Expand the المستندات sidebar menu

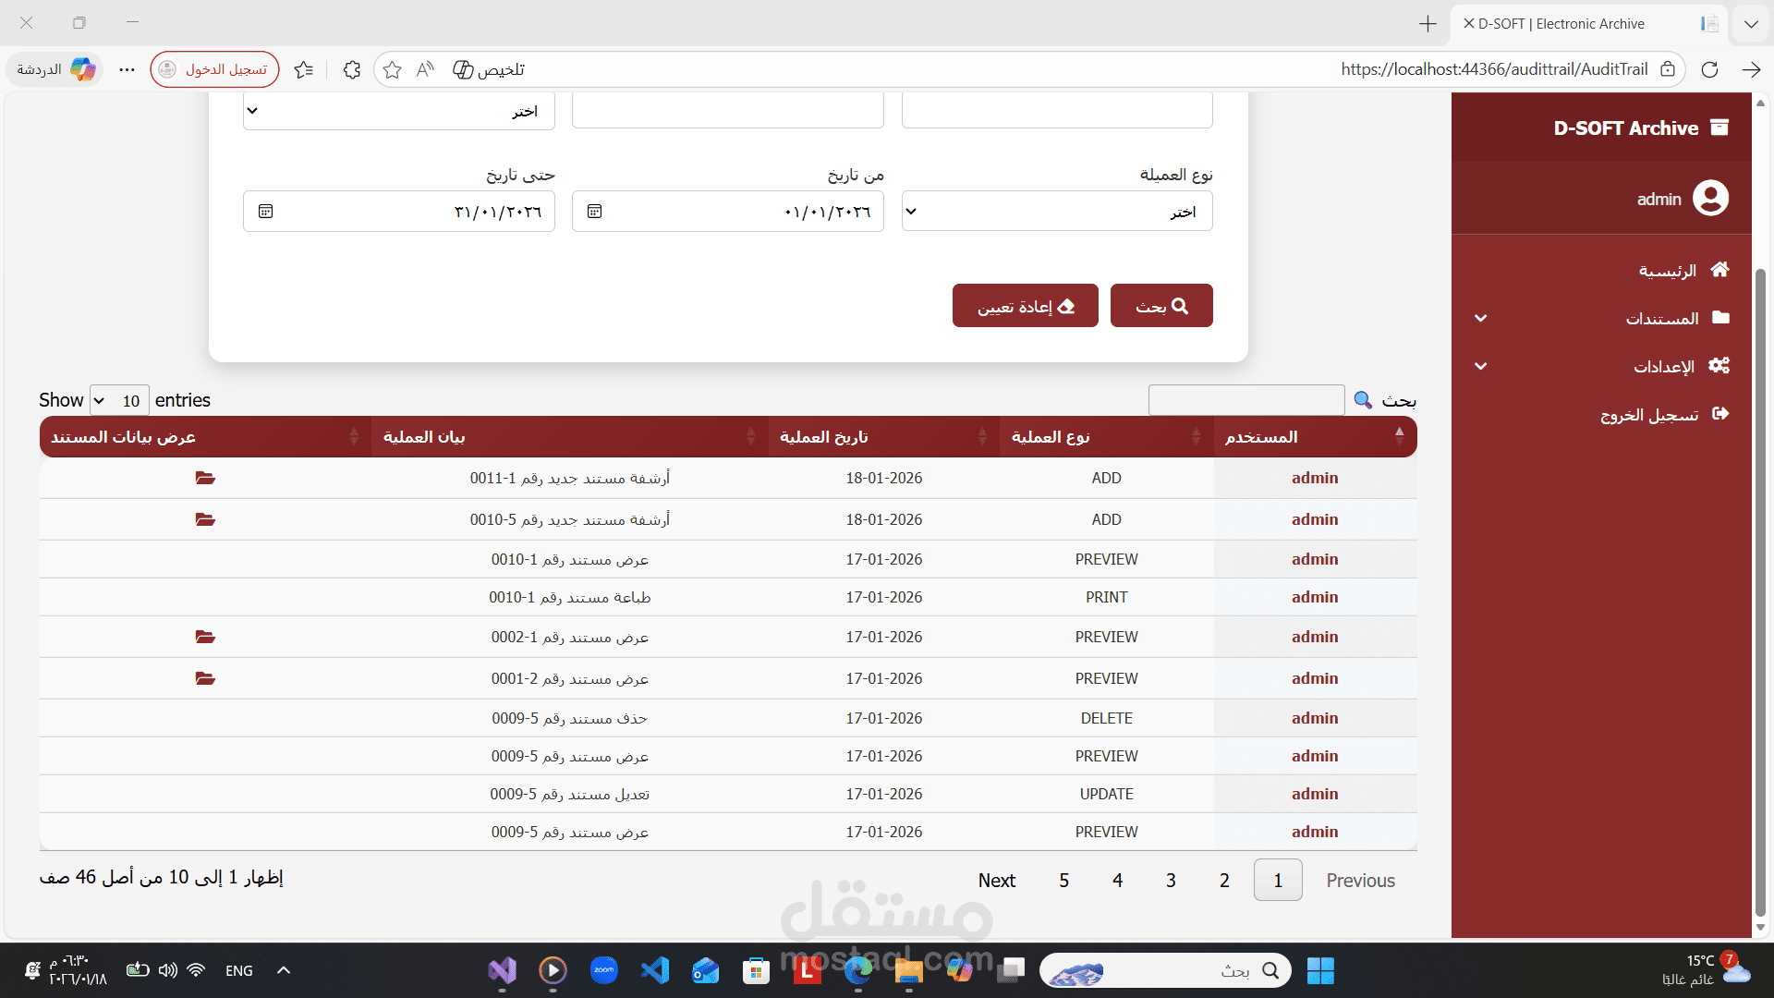(1480, 319)
